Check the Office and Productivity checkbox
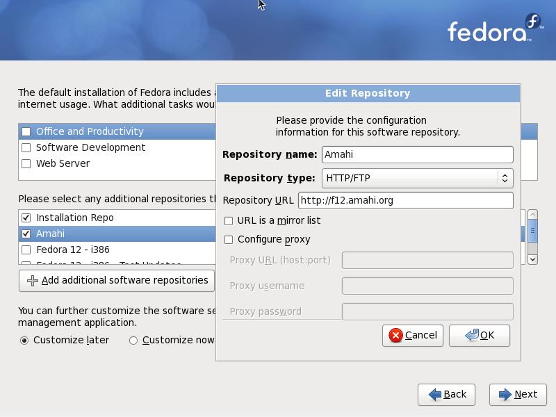556x417 pixels. click(26, 131)
